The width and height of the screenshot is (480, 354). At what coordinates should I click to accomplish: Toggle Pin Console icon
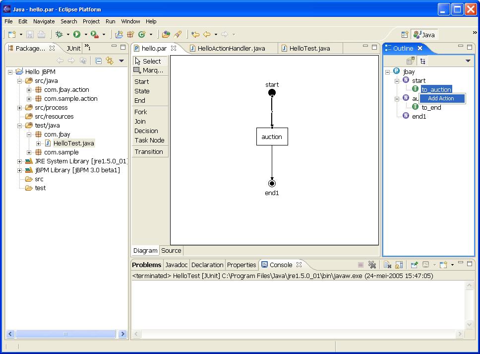[414, 265]
